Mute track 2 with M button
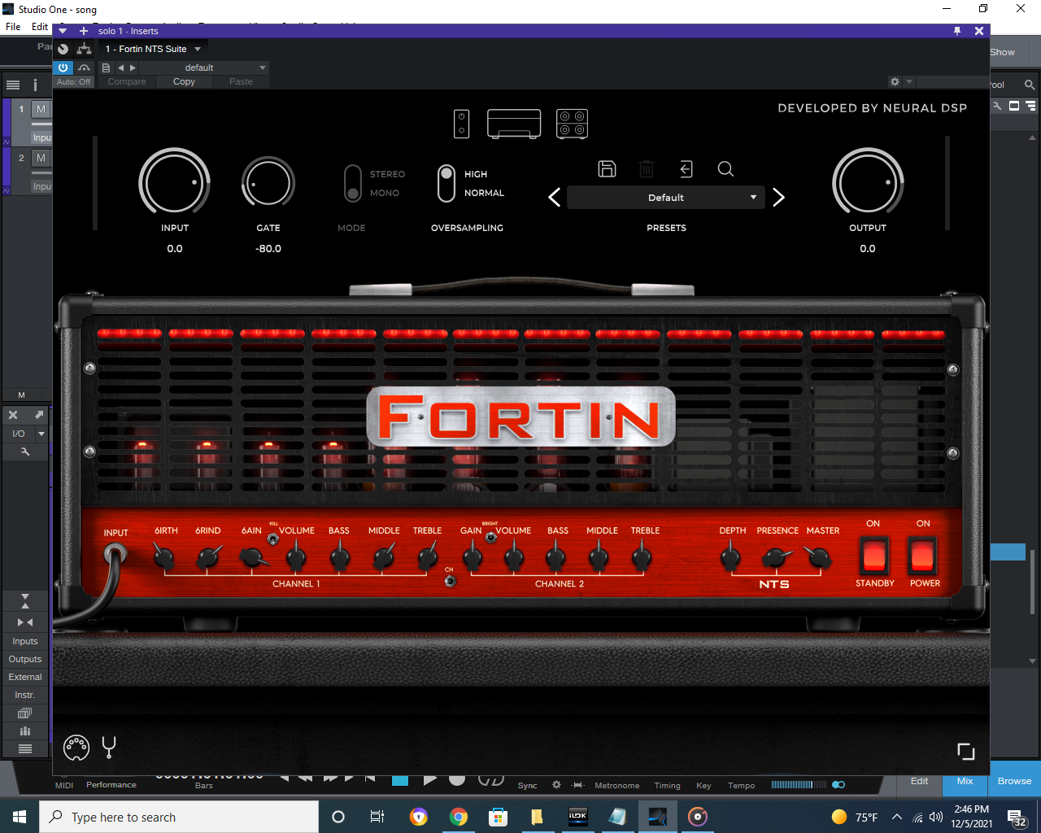The width and height of the screenshot is (1041, 833). pos(41,158)
